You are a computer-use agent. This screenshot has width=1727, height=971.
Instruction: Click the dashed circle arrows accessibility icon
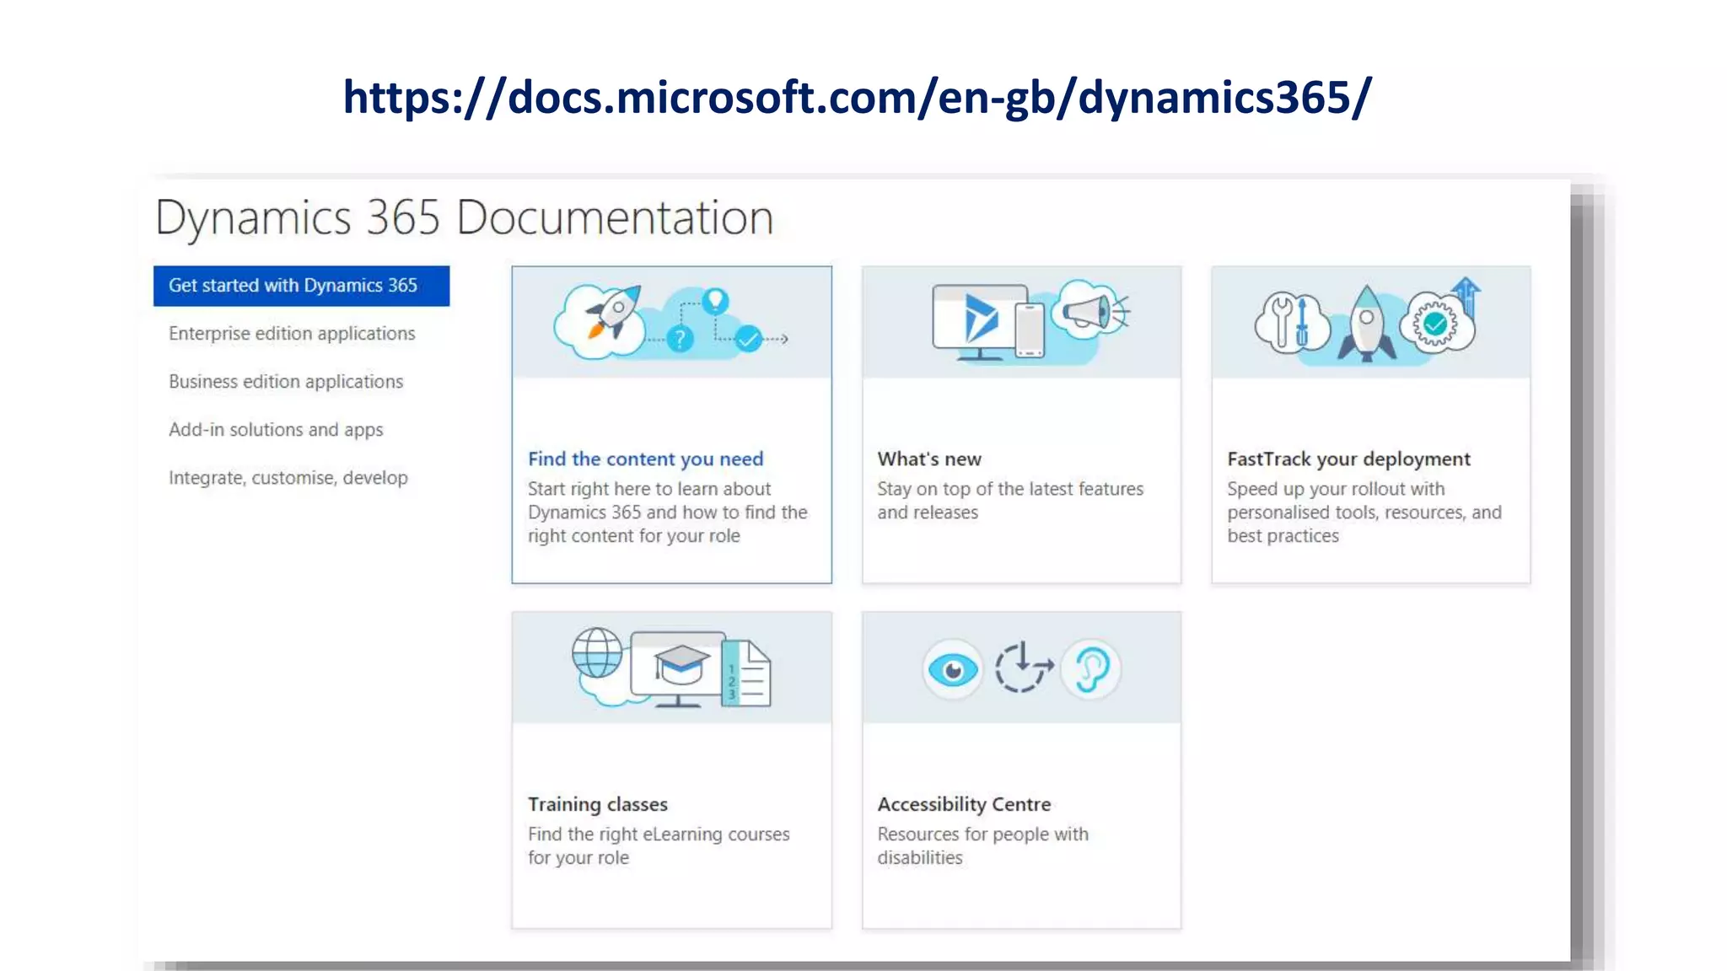(1024, 668)
